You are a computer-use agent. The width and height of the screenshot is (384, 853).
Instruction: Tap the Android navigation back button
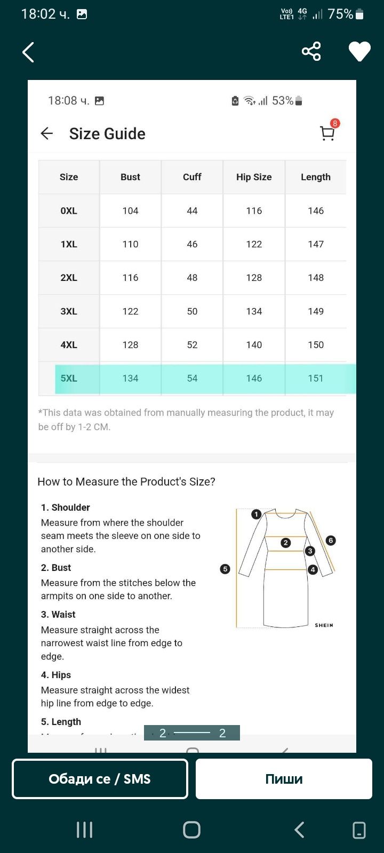pyautogui.click(x=299, y=830)
